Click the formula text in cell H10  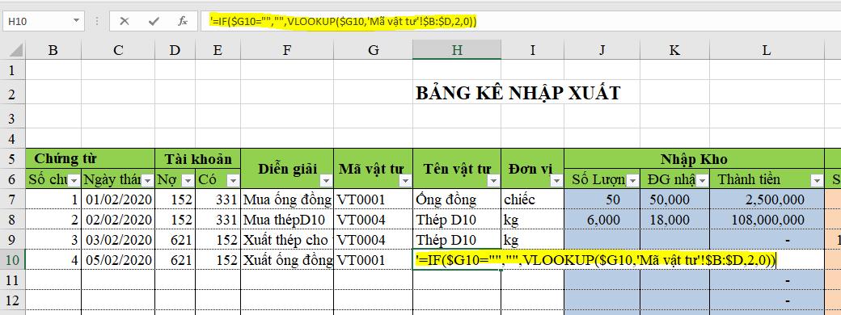tap(595, 260)
